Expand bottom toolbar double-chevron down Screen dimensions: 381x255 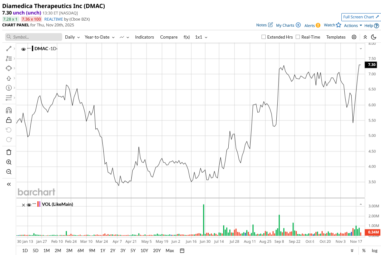tap(352, 250)
